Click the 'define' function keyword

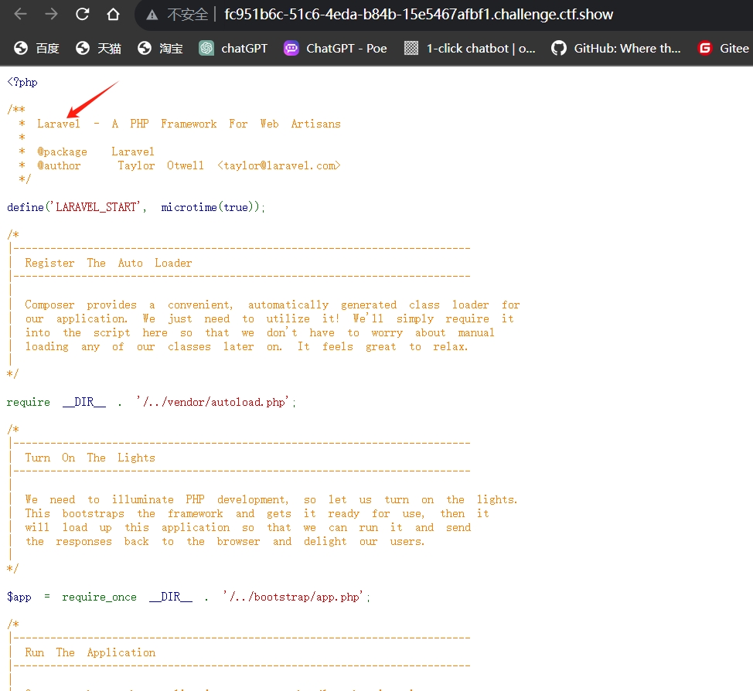[25, 207]
